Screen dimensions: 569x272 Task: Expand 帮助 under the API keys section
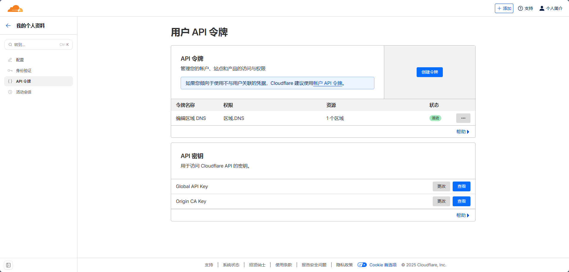tap(462, 215)
